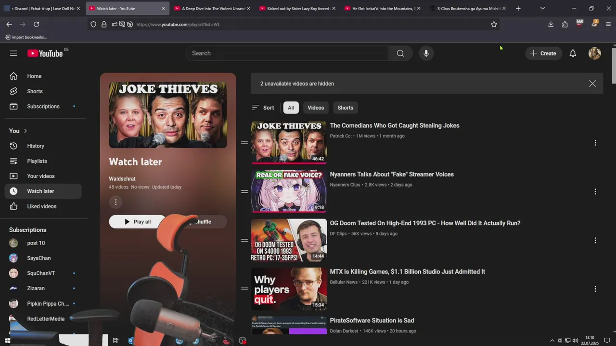Open Subscriptions in sidebar
The width and height of the screenshot is (616, 346).
[x=43, y=106]
